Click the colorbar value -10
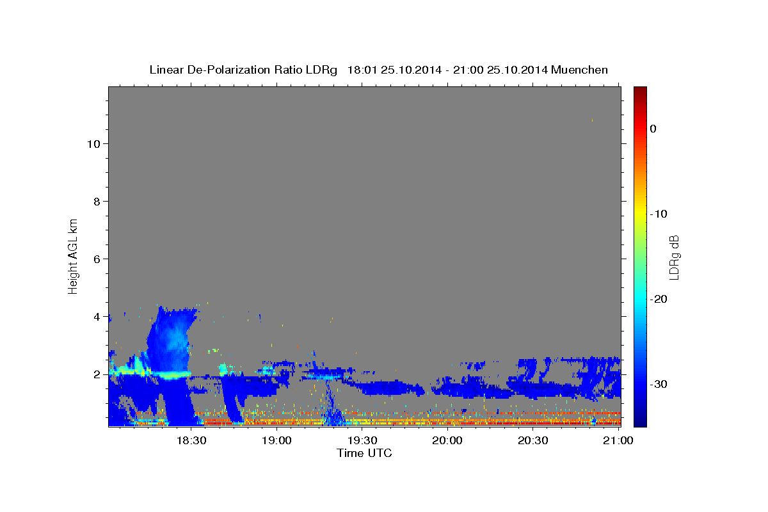Image resolution: width=768 pixels, height=512 pixels. (658, 214)
